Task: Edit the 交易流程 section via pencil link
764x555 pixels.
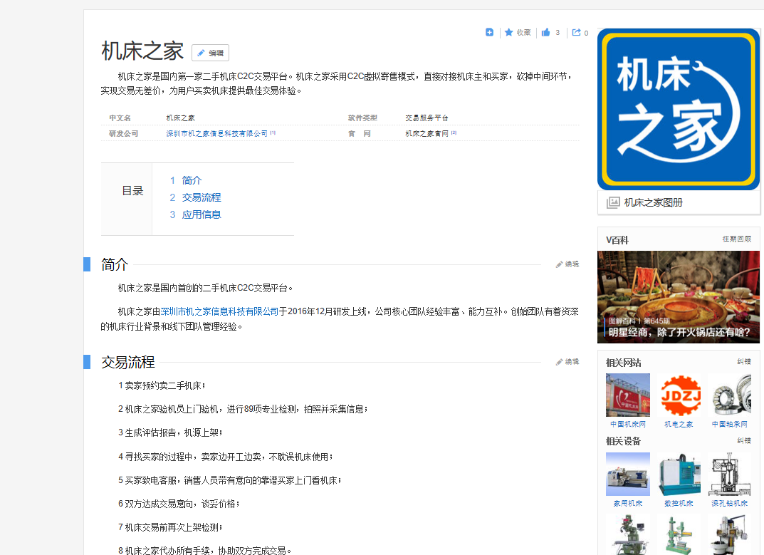Action: [x=567, y=361]
